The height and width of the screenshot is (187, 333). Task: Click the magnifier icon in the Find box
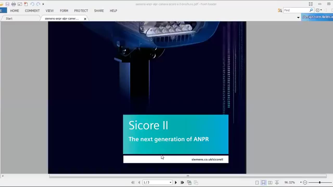pyautogui.click(x=311, y=10)
